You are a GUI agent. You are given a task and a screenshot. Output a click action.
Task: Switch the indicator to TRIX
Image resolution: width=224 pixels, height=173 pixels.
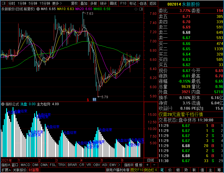(x=62, y=165)
